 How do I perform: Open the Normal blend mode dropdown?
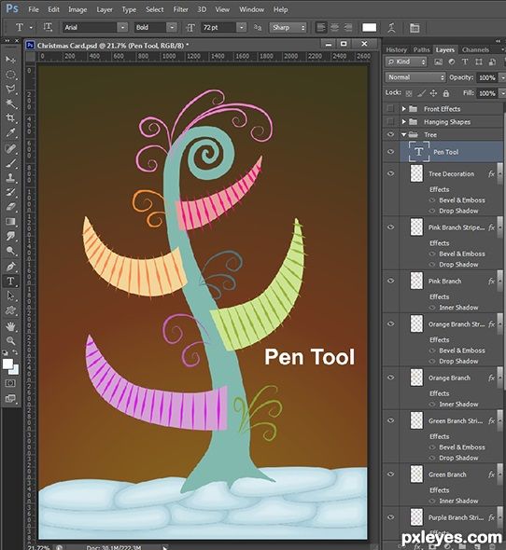coord(415,77)
